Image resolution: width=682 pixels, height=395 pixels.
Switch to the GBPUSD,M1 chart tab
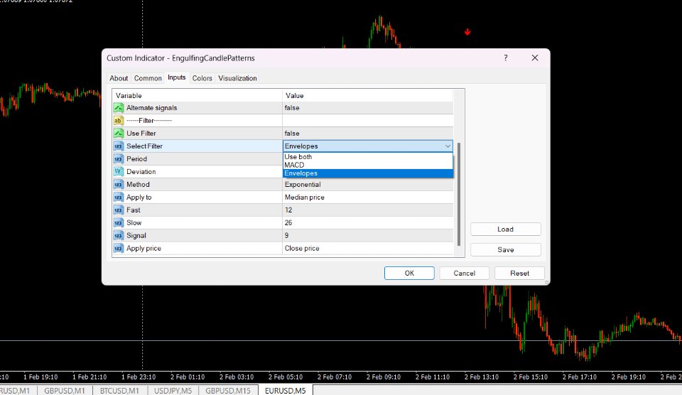pos(65,390)
